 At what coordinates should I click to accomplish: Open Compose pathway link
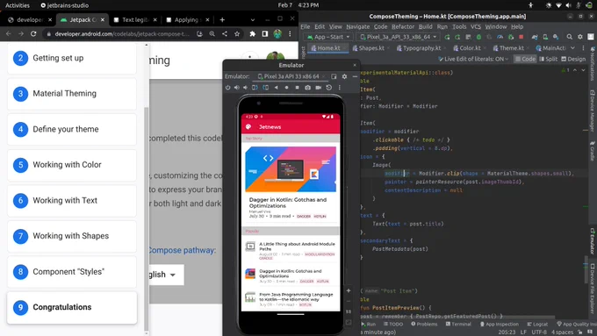click(x=182, y=250)
